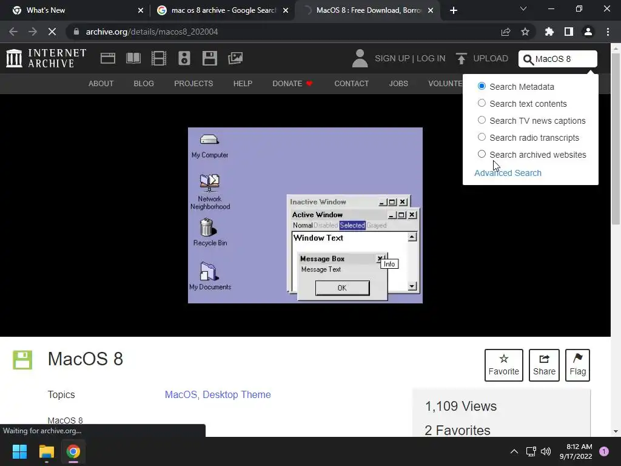Open the Texts book icon
Screen dimensions: 621x466
133,58
